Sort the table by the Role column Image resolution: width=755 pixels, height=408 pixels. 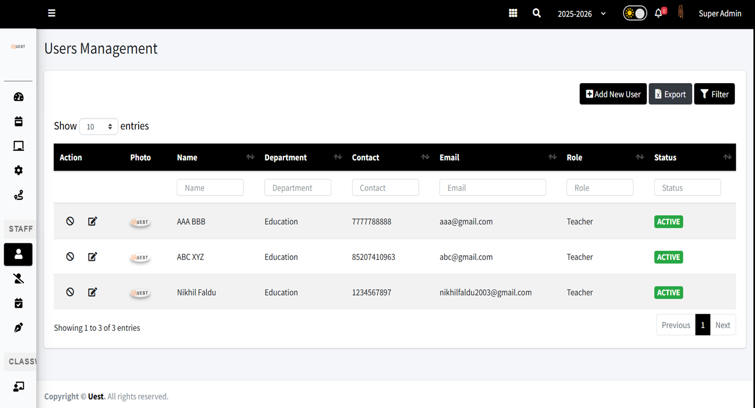(605, 158)
